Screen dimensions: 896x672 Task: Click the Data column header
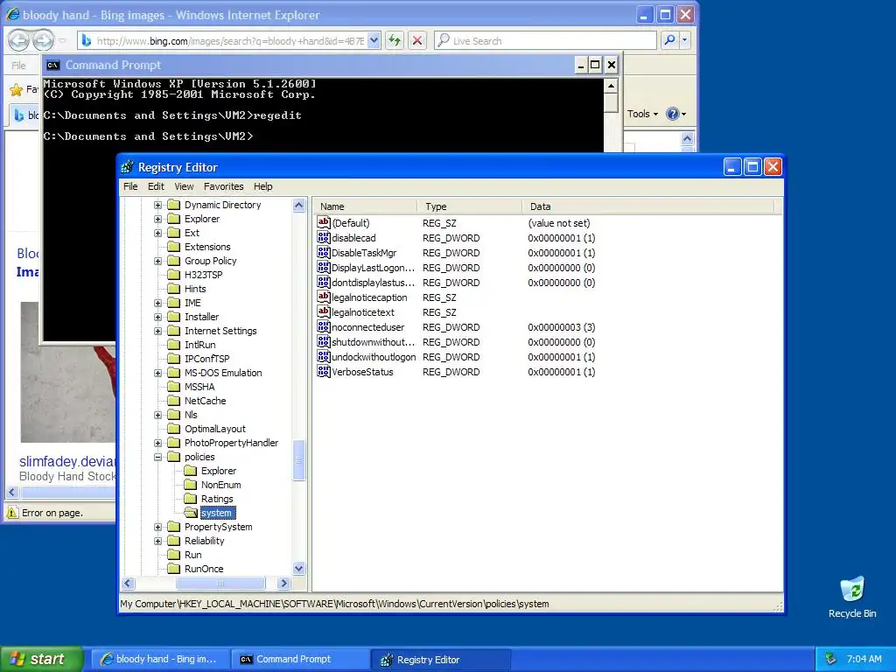pos(648,206)
